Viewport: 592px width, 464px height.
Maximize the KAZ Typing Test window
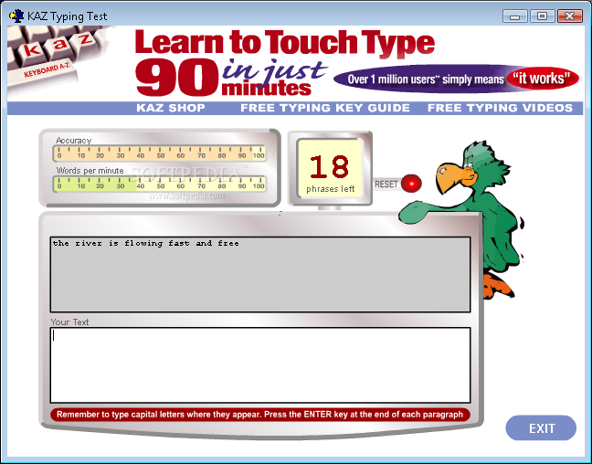542,16
